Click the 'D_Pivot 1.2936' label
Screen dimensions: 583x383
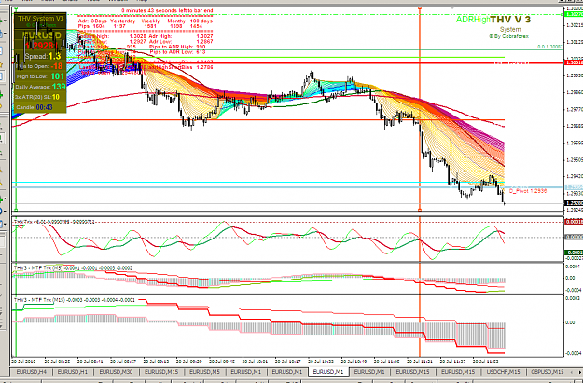(x=528, y=191)
